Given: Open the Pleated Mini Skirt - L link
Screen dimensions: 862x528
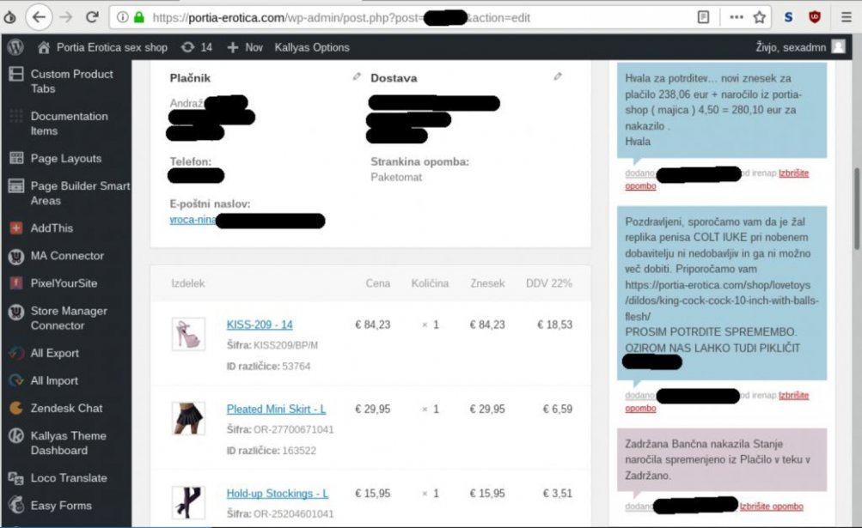Looking at the screenshot, I should coord(276,410).
